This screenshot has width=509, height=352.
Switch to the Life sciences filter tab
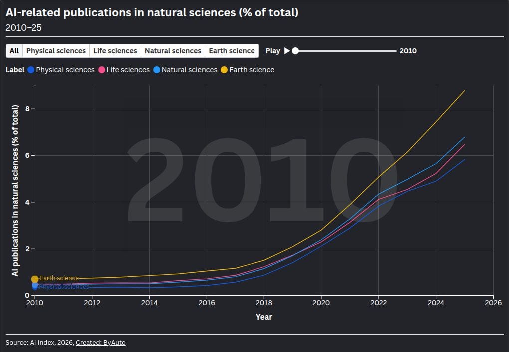[115, 51]
